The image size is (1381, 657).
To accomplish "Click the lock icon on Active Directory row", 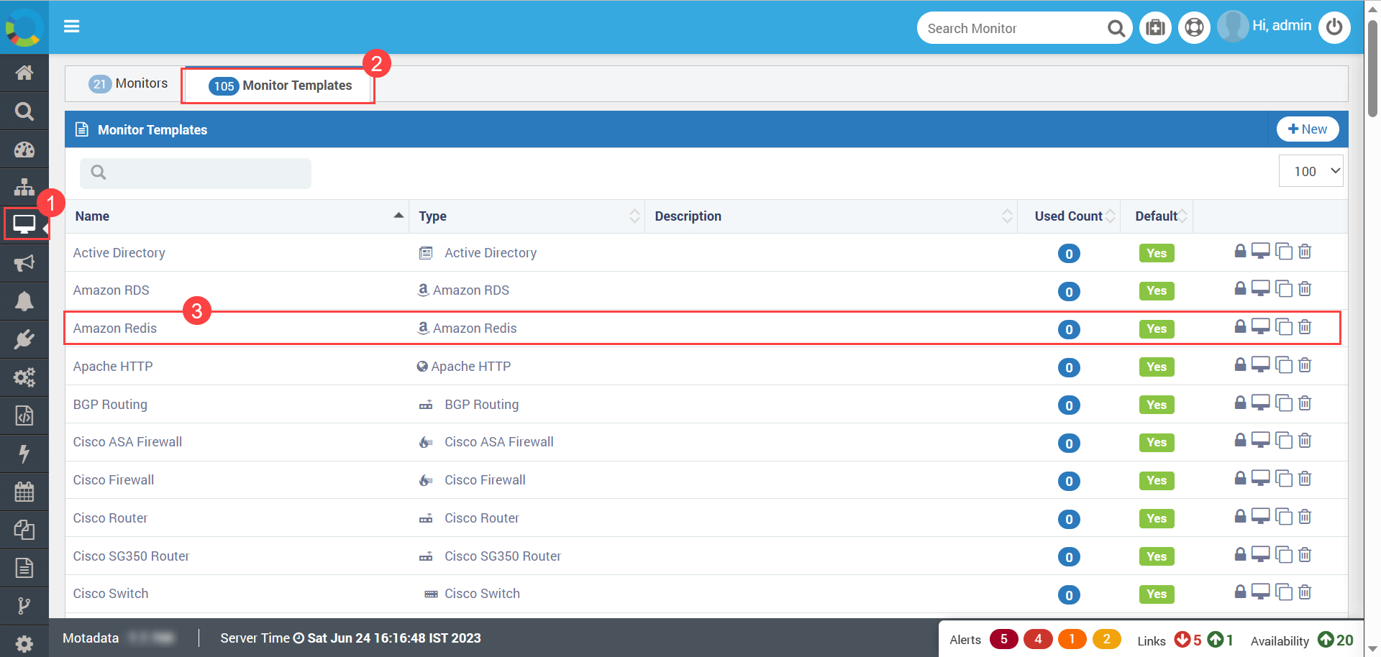I will [1240, 251].
